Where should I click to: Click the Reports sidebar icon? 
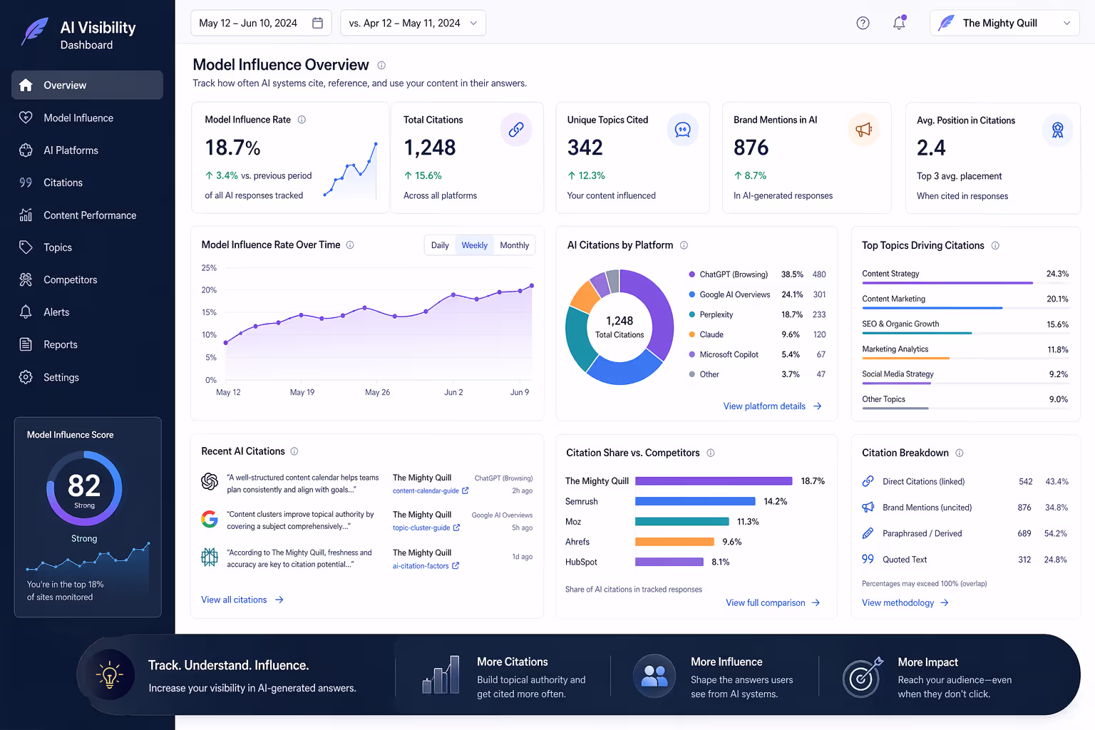26,344
